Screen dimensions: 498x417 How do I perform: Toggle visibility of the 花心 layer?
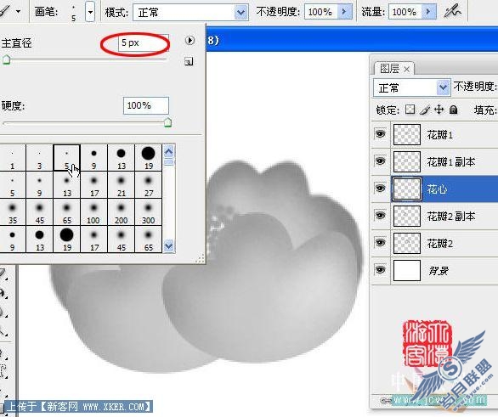pyautogui.click(x=380, y=189)
